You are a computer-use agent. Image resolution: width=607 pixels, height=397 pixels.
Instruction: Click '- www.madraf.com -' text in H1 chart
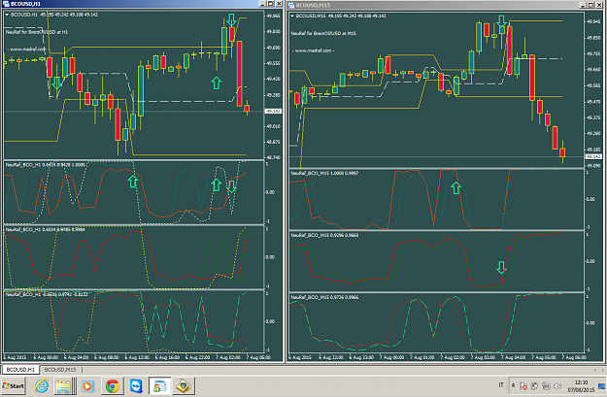(26, 50)
